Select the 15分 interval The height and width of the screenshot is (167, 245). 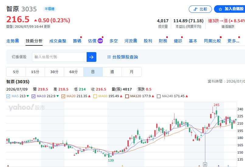[35, 72]
